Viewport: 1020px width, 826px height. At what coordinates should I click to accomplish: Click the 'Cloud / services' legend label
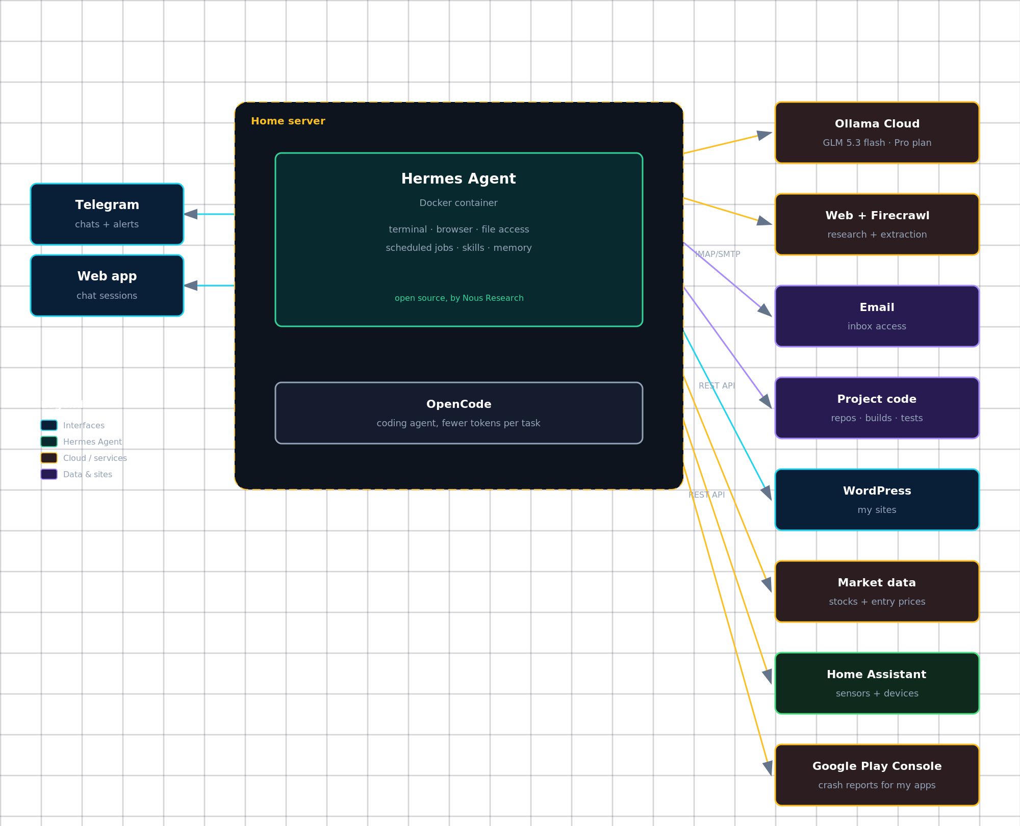tap(95, 458)
